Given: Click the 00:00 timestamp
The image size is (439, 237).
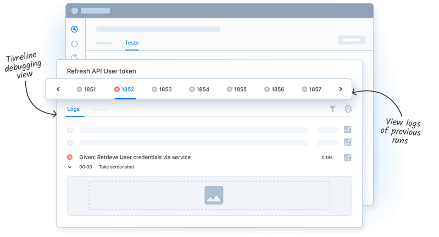Looking at the screenshot, I should (x=86, y=167).
